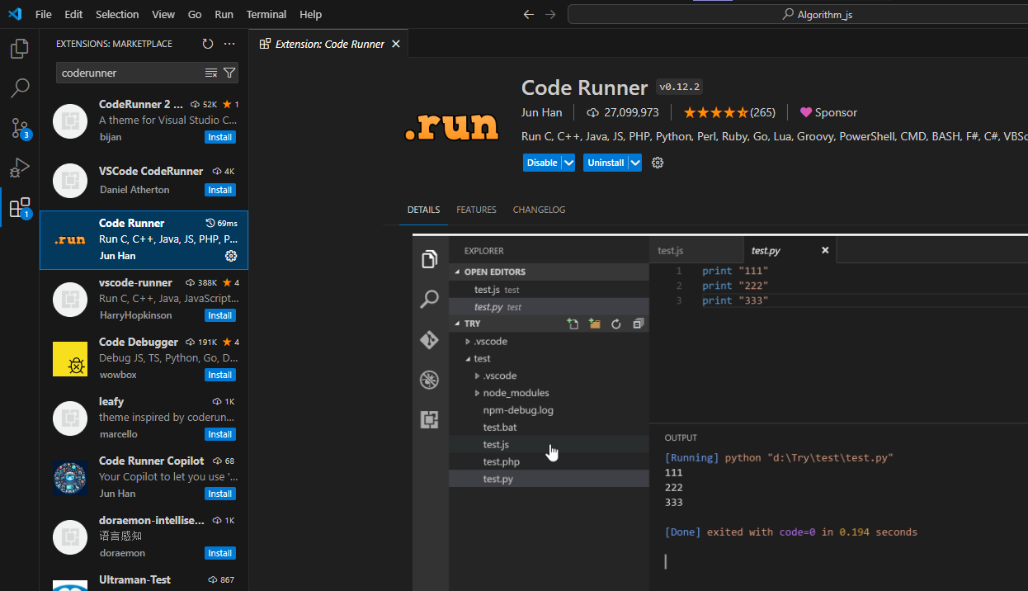The height and width of the screenshot is (591, 1028).
Task: Go forward with the right arrow
Action: (550, 14)
